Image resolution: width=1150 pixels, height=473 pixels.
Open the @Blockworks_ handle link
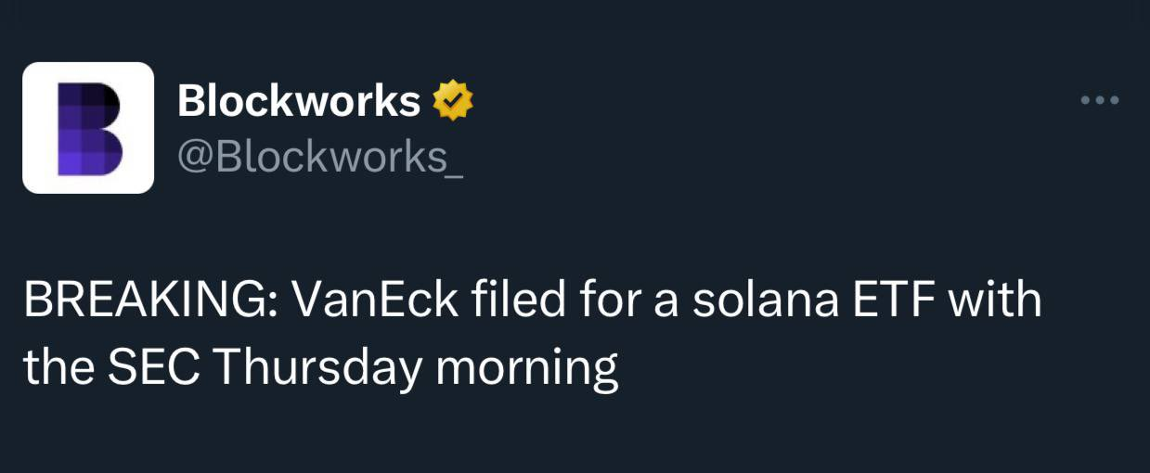tap(320, 156)
